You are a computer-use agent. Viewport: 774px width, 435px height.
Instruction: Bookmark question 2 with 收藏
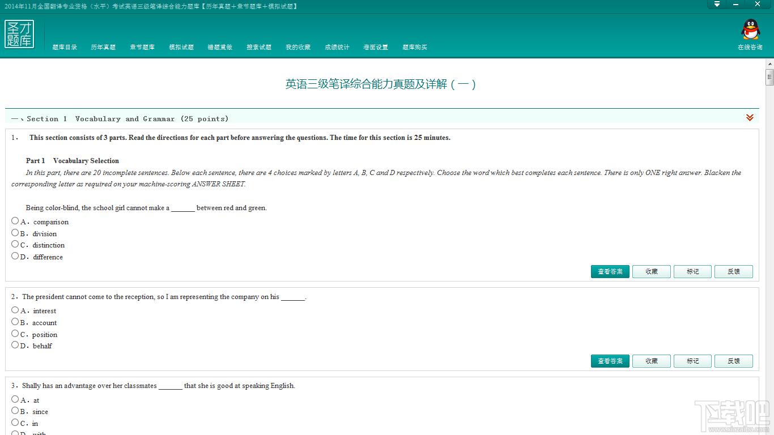tap(652, 361)
